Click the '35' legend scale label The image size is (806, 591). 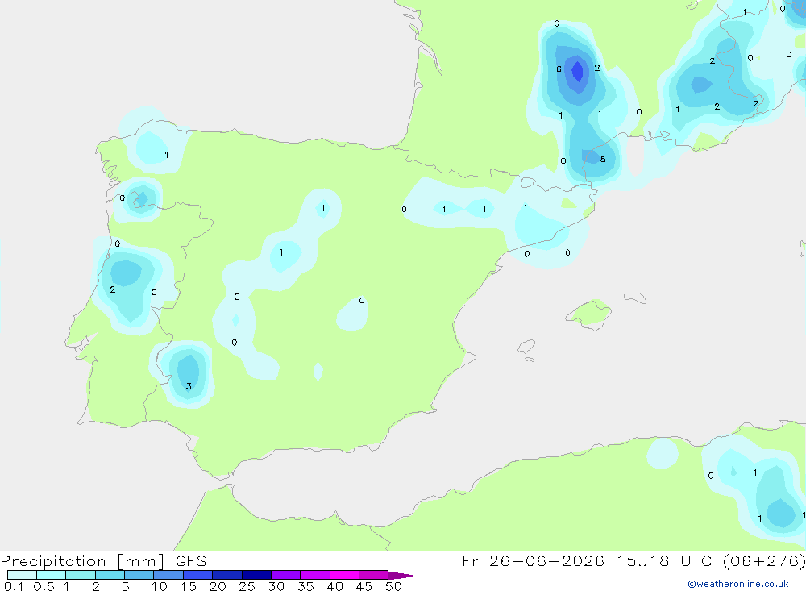[x=305, y=586]
